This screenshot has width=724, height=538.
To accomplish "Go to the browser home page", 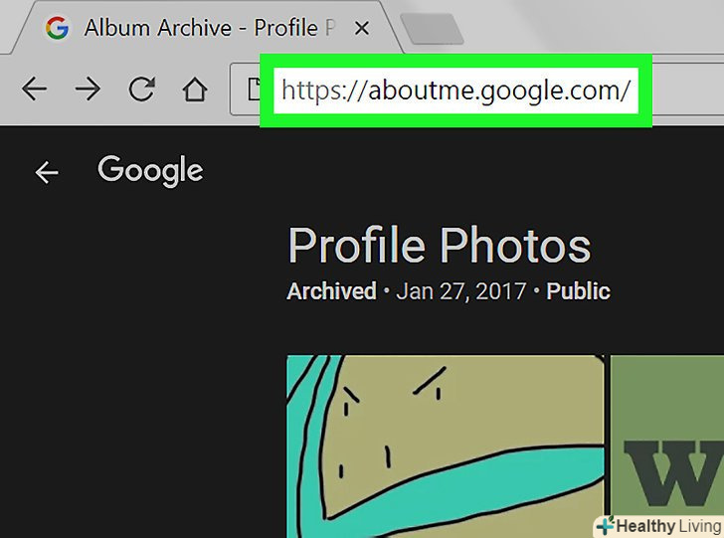I will 195,90.
